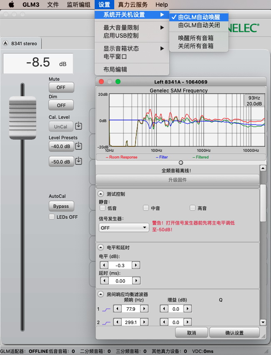Click master volume fader knob
The image size is (271, 355).
(23, 118)
